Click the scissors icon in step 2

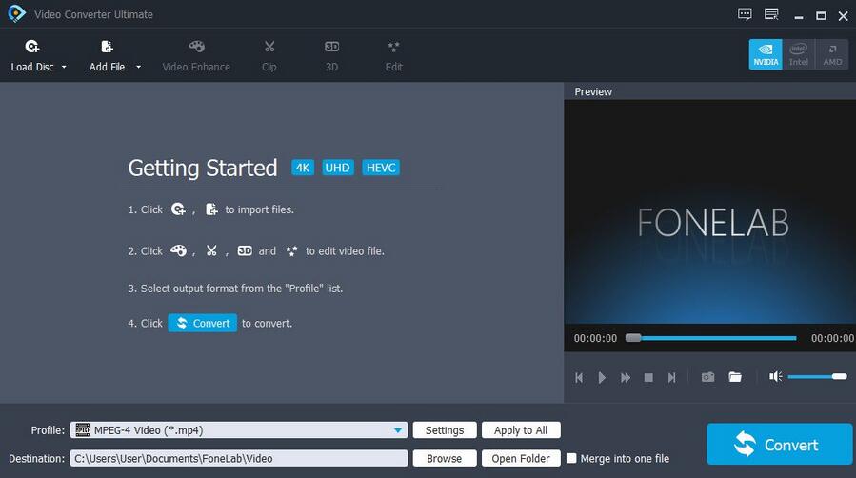click(211, 250)
